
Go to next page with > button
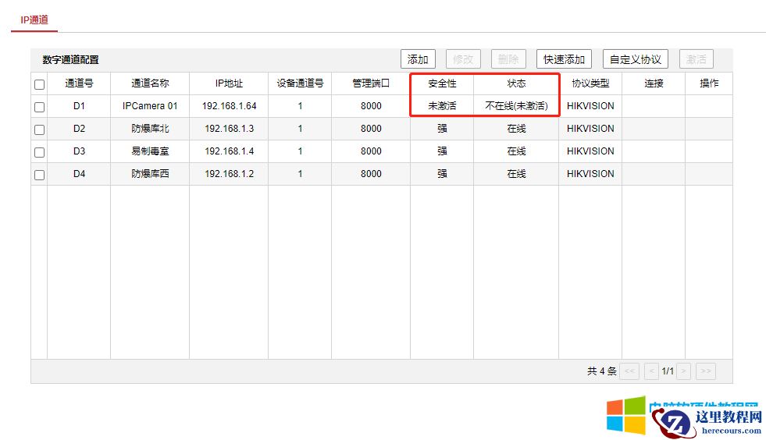(x=683, y=371)
